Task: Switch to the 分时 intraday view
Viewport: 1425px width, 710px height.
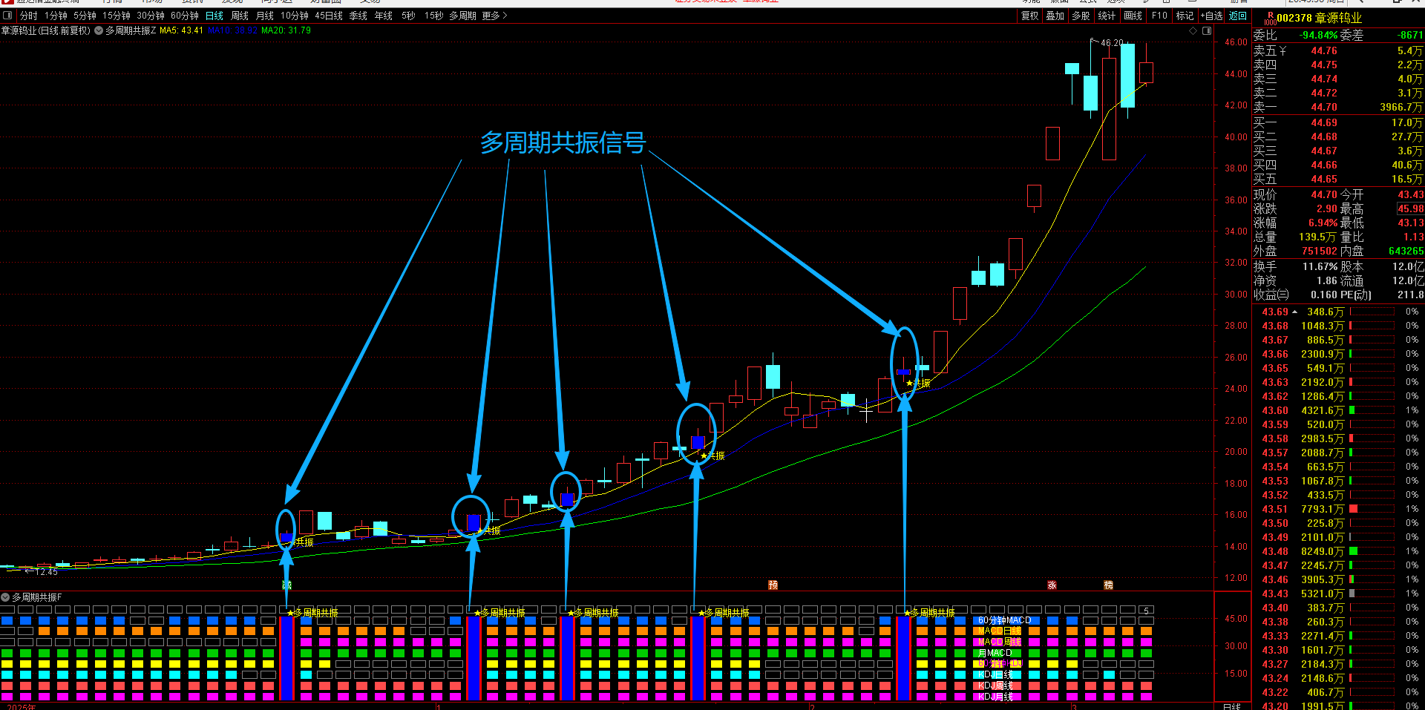Action: pyautogui.click(x=28, y=16)
